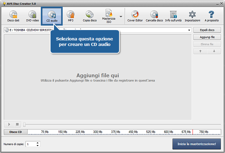
Task: Click the 75 Mb label on capacity bar
Action: coord(45,132)
